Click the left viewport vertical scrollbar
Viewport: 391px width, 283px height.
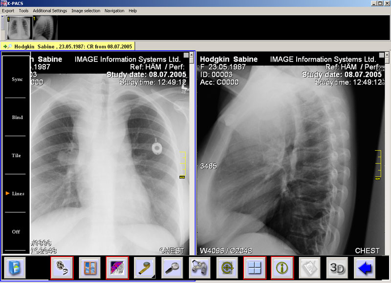coord(192,153)
